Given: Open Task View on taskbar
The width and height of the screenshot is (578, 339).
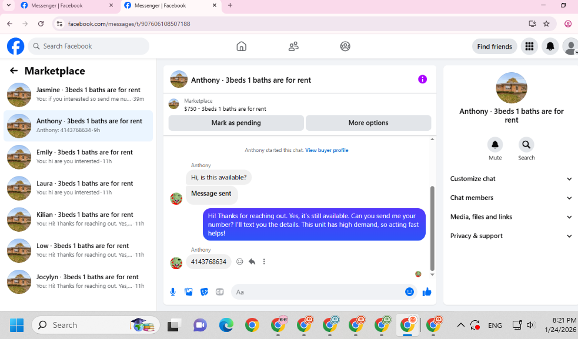Looking at the screenshot, I should tap(173, 325).
